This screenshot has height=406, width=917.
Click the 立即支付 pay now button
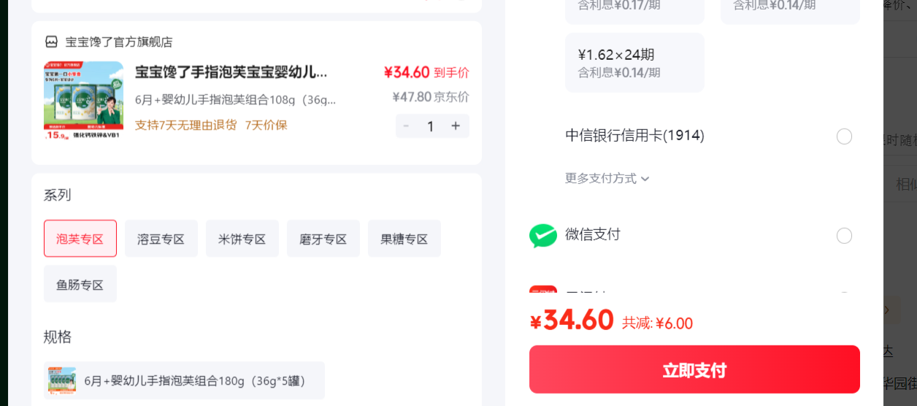click(x=694, y=369)
